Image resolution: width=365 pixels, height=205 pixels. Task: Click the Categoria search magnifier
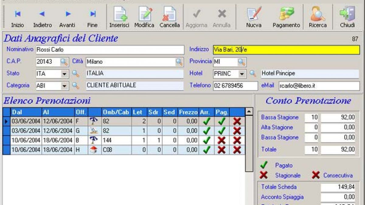coord(75,86)
